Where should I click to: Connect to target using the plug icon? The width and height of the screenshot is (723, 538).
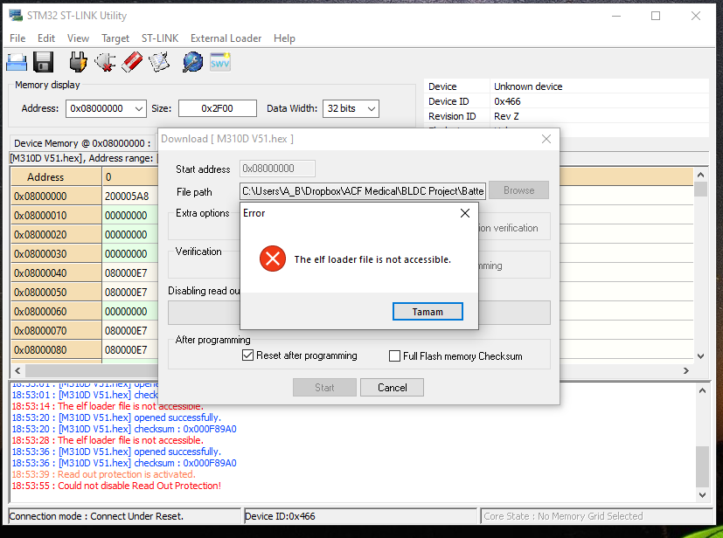pyautogui.click(x=78, y=62)
